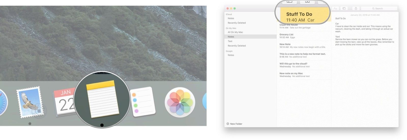Click the Search field in Notes

379,9
